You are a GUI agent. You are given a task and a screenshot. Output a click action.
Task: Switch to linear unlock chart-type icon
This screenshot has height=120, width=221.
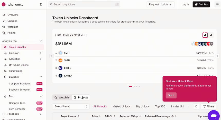point(211,35)
